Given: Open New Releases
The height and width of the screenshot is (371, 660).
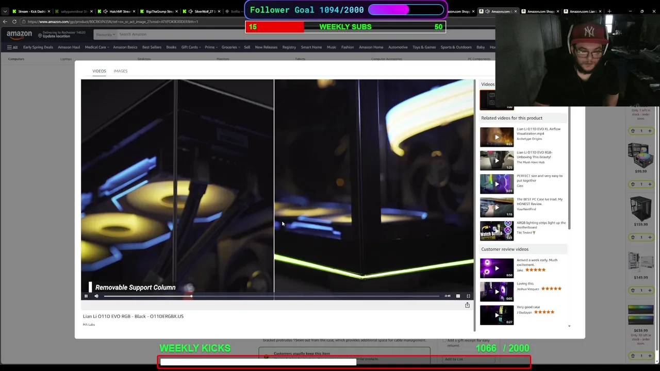Looking at the screenshot, I should (266, 47).
